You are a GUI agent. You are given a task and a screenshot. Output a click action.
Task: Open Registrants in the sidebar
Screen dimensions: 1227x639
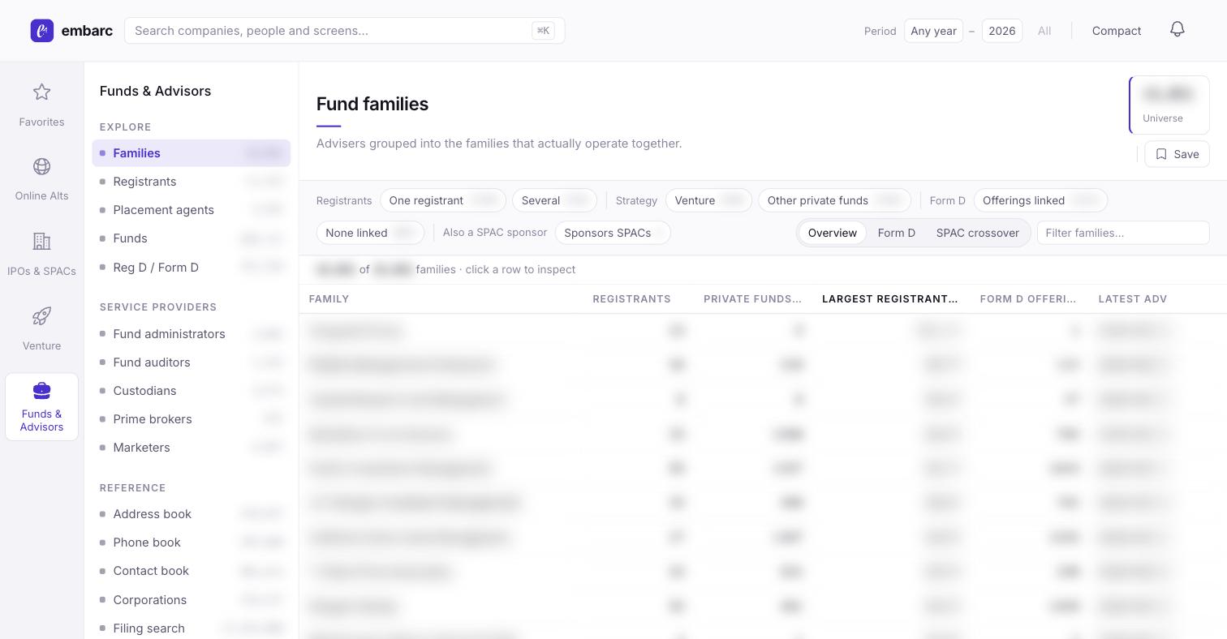(192, 182)
